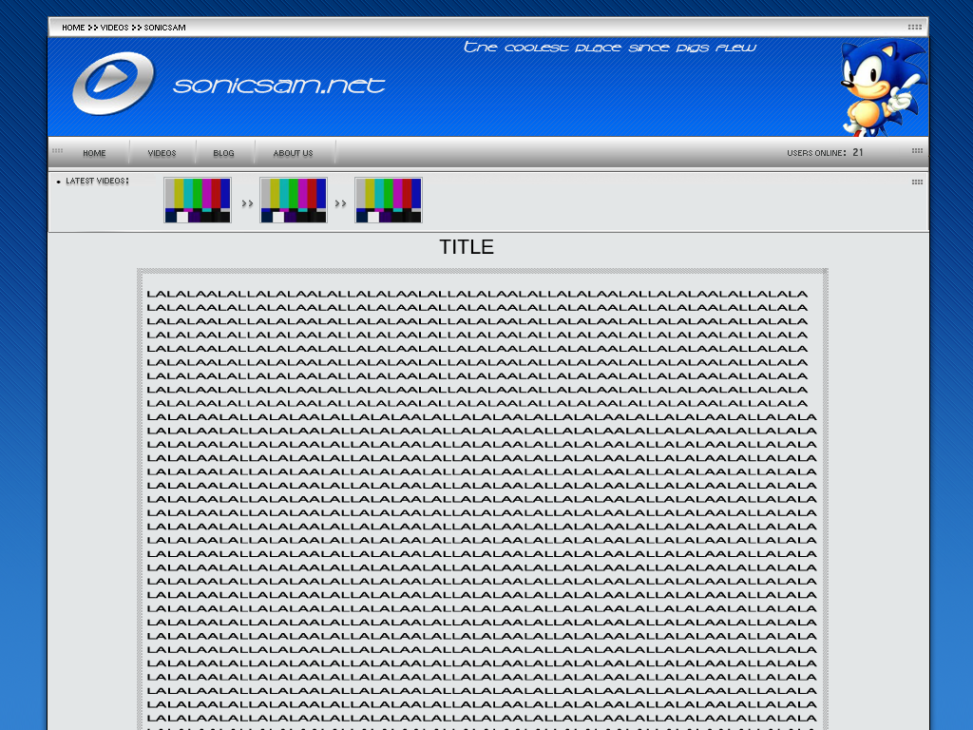The image size is (973, 730).
Task: Click arrows between first and second thumbnails
Action: (x=247, y=203)
